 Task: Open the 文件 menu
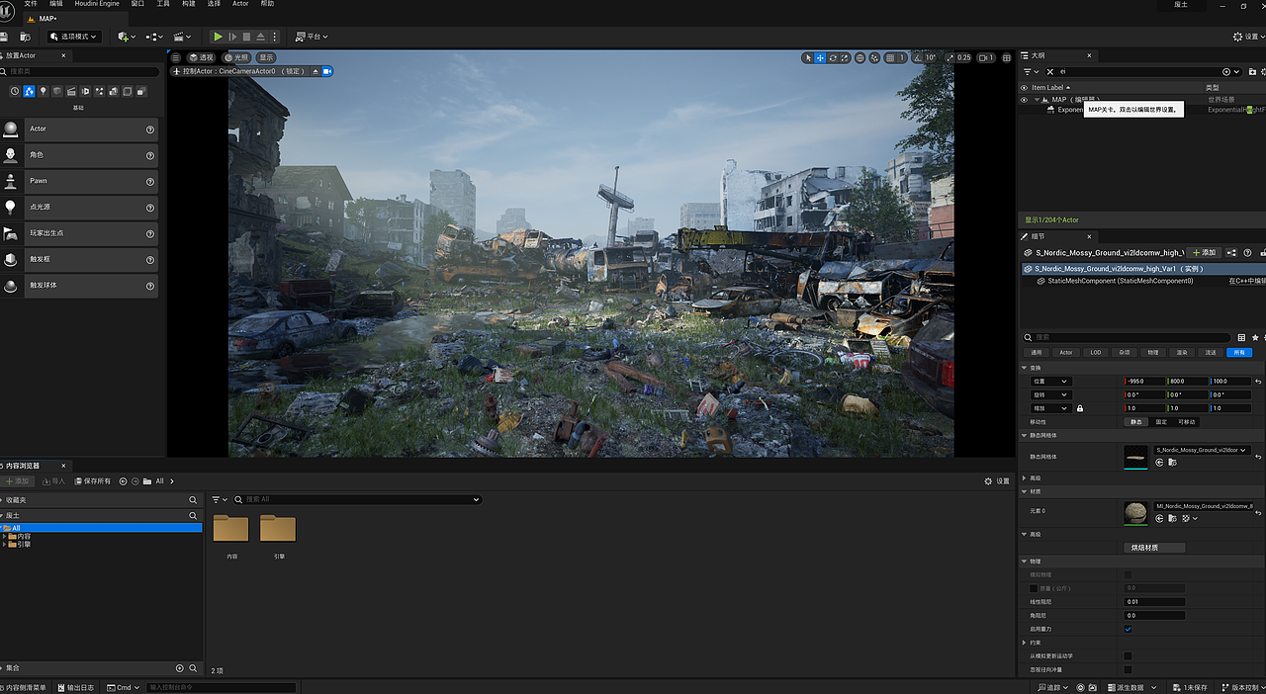click(31, 4)
